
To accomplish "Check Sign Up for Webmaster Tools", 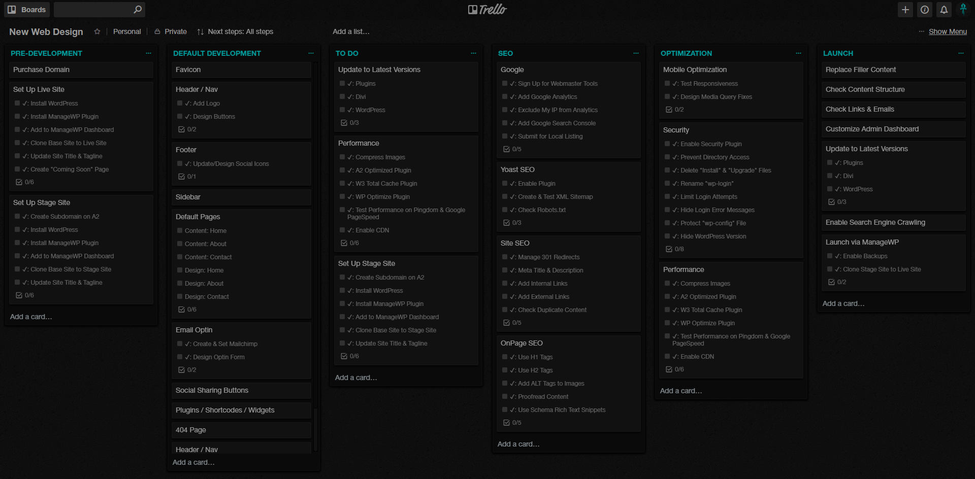I will [505, 83].
